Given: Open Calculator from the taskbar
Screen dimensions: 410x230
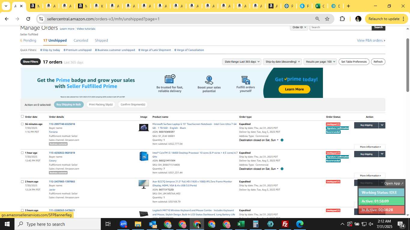Looking at the screenshot, I should pos(255,224).
